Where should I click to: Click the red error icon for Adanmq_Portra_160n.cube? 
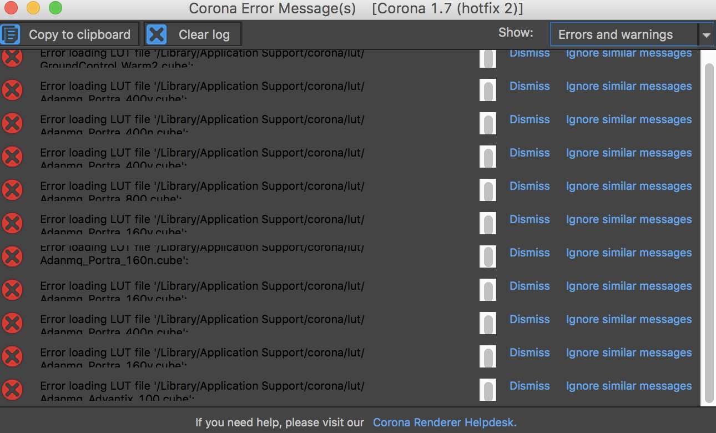click(x=12, y=256)
